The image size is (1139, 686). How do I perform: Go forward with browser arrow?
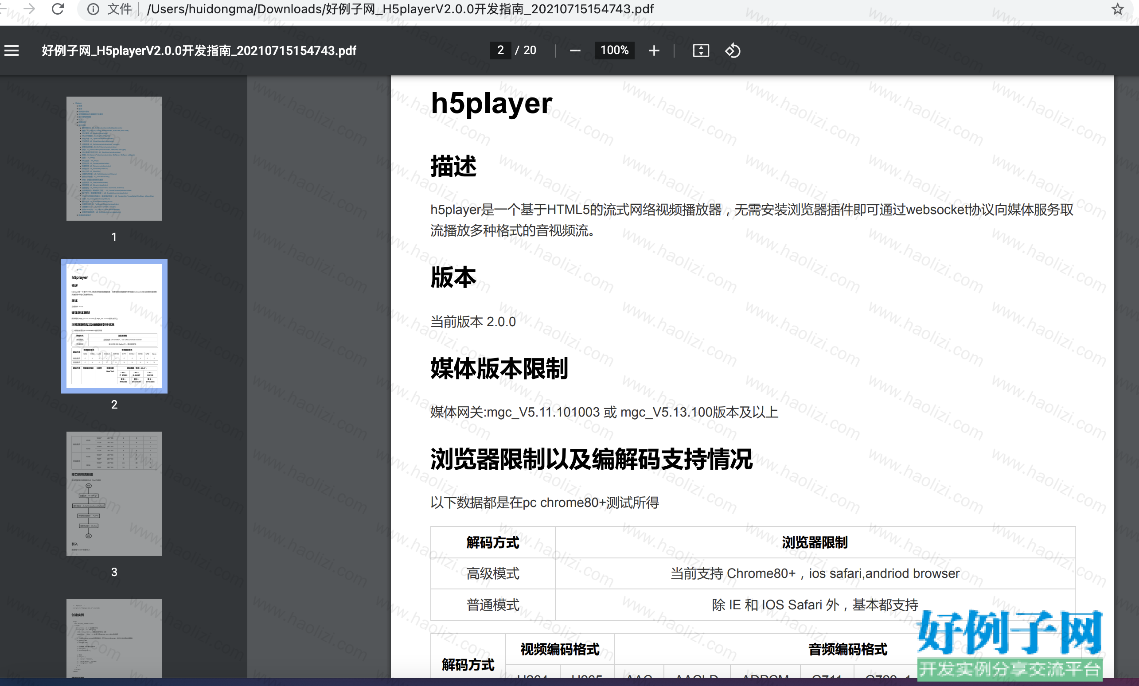[x=29, y=9]
